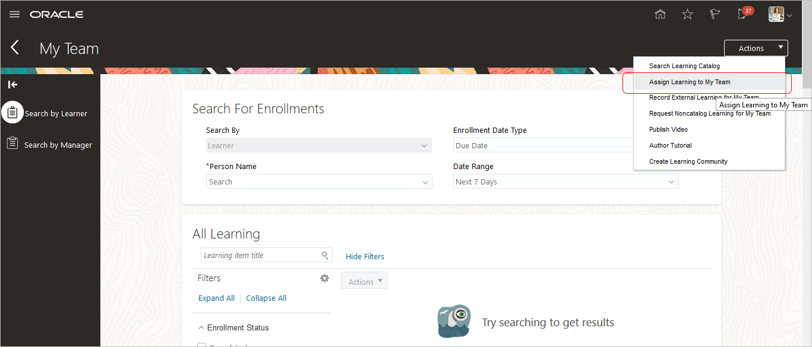The height and width of the screenshot is (347, 812).
Task: Collapse the Enrollment Status filter section
Action: pyautogui.click(x=202, y=327)
